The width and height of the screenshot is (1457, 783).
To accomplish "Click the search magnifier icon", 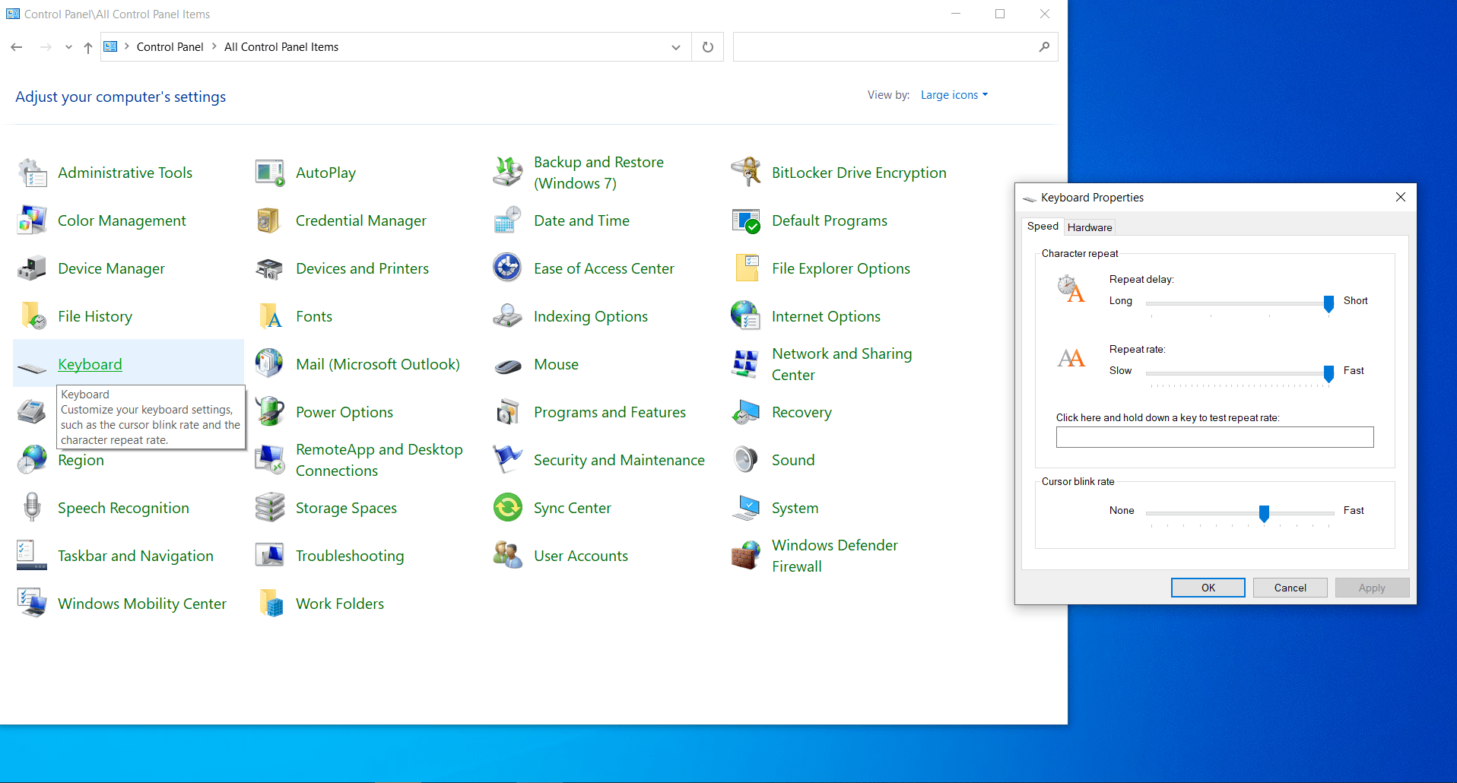I will [x=1044, y=47].
